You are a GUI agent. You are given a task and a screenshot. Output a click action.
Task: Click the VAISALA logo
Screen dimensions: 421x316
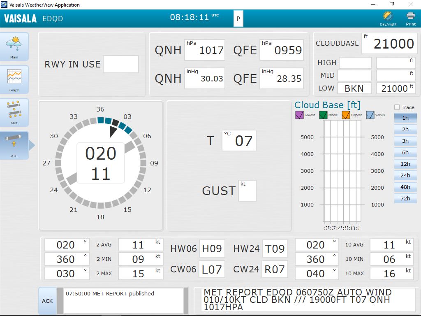(20, 19)
